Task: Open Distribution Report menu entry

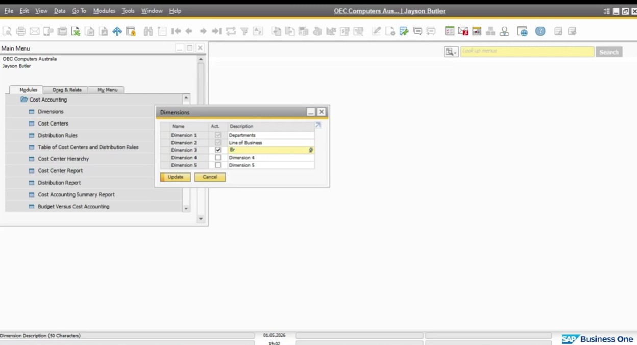Action: coord(59,183)
